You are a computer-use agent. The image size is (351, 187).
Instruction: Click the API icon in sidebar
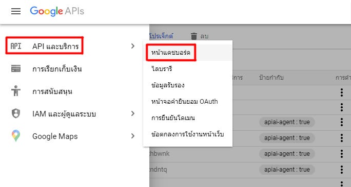(x=16, y=46)
